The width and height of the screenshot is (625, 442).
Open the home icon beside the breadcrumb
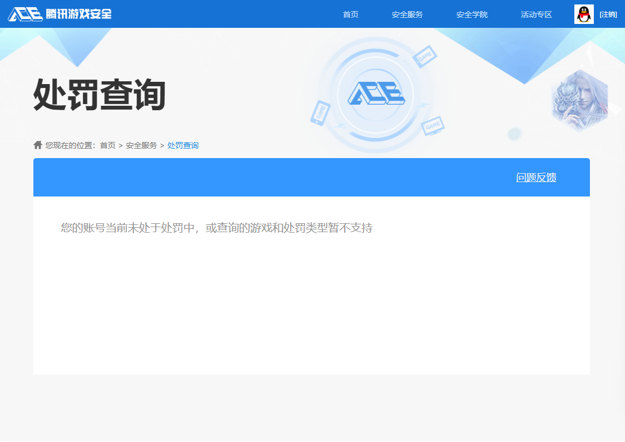[37, 145]
